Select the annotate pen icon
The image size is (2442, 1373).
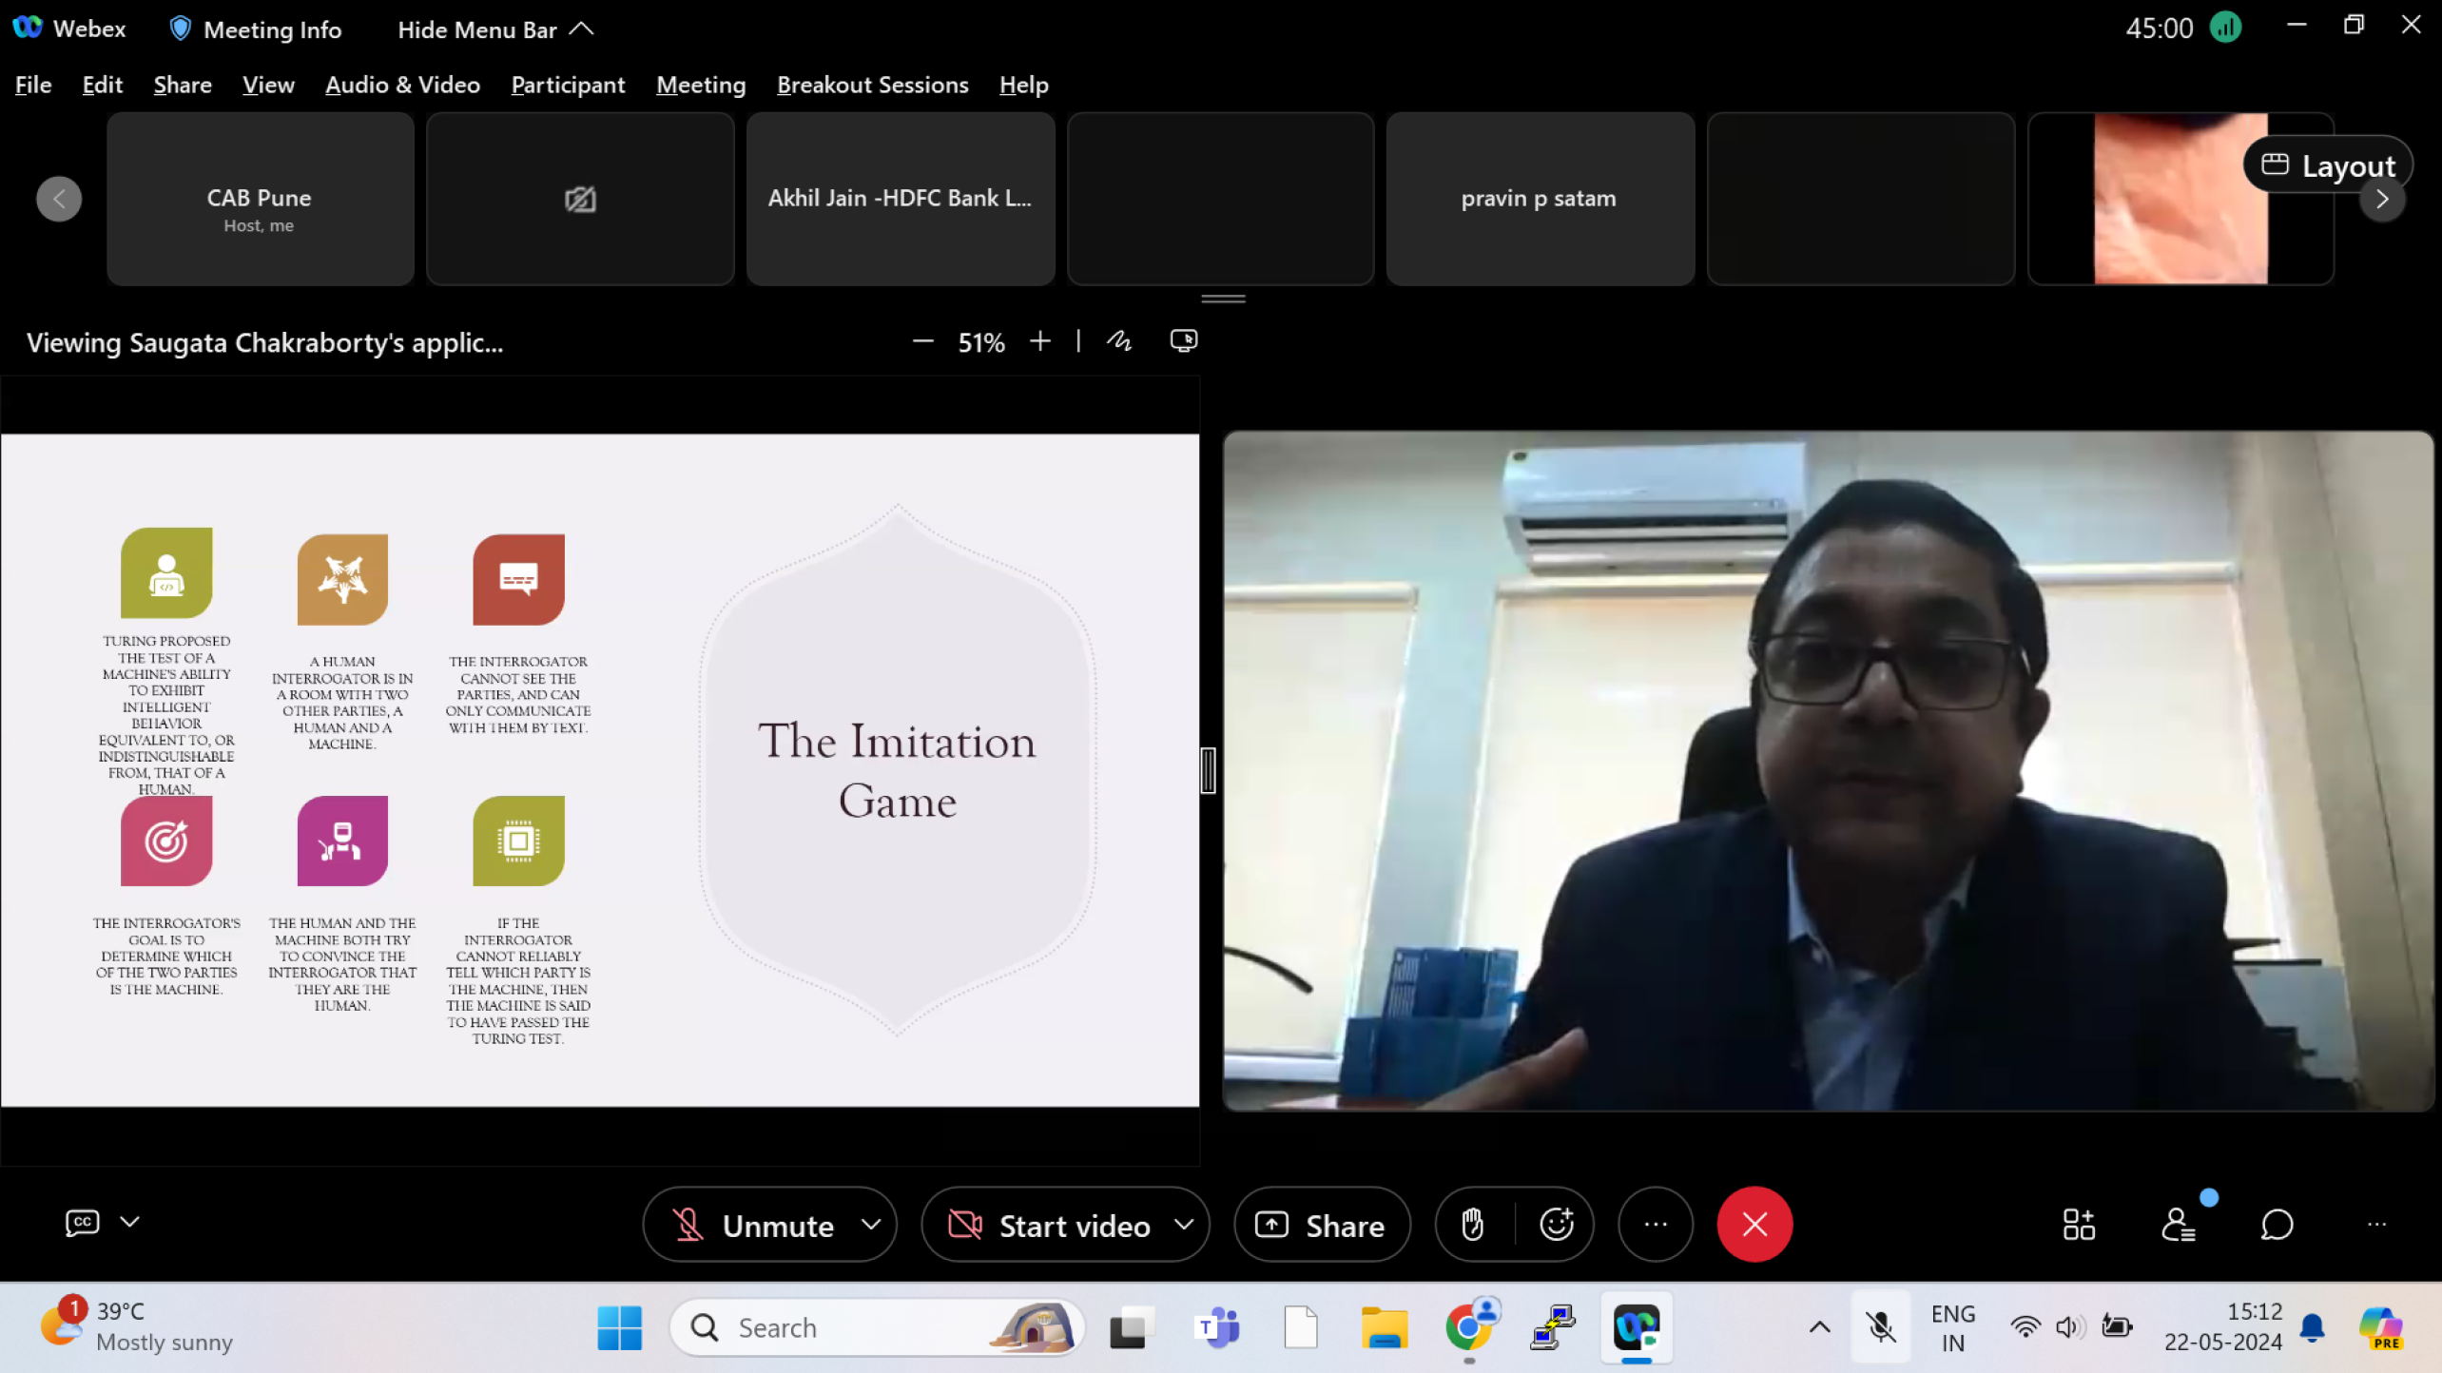(x=1118, y=341)
